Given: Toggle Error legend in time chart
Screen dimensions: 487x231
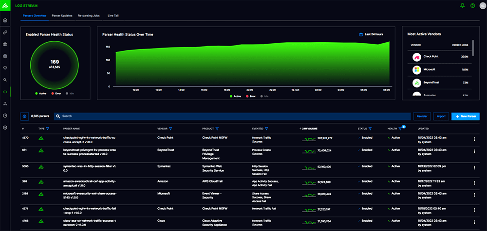Looking at the screenshot, I should (x=250, y=96).
